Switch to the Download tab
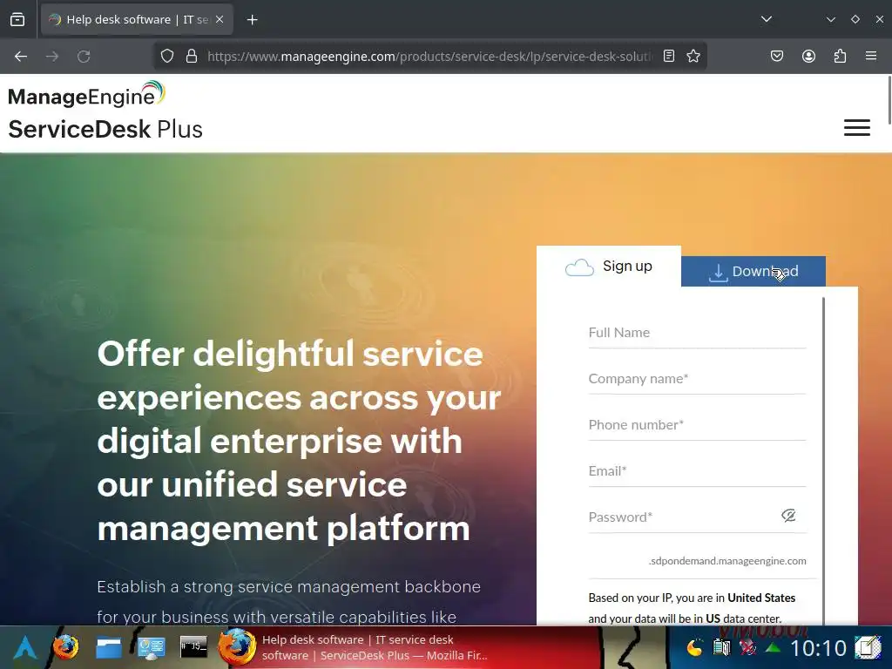This screenshot has height=669, width=892. click(x=753, y=272)
